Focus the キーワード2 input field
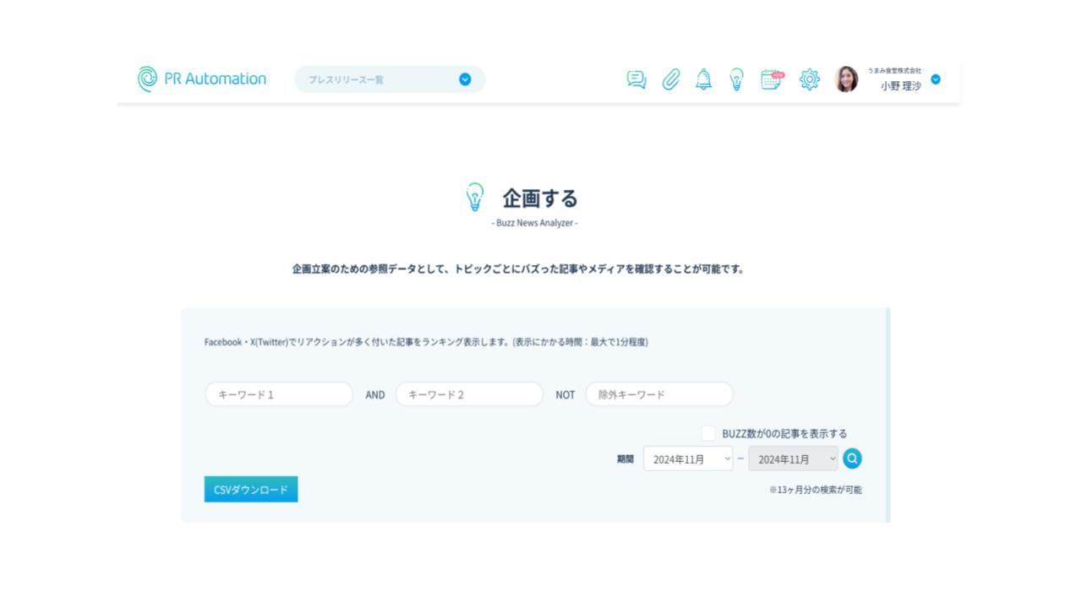Screen dimensions: 1082x608 469,394
